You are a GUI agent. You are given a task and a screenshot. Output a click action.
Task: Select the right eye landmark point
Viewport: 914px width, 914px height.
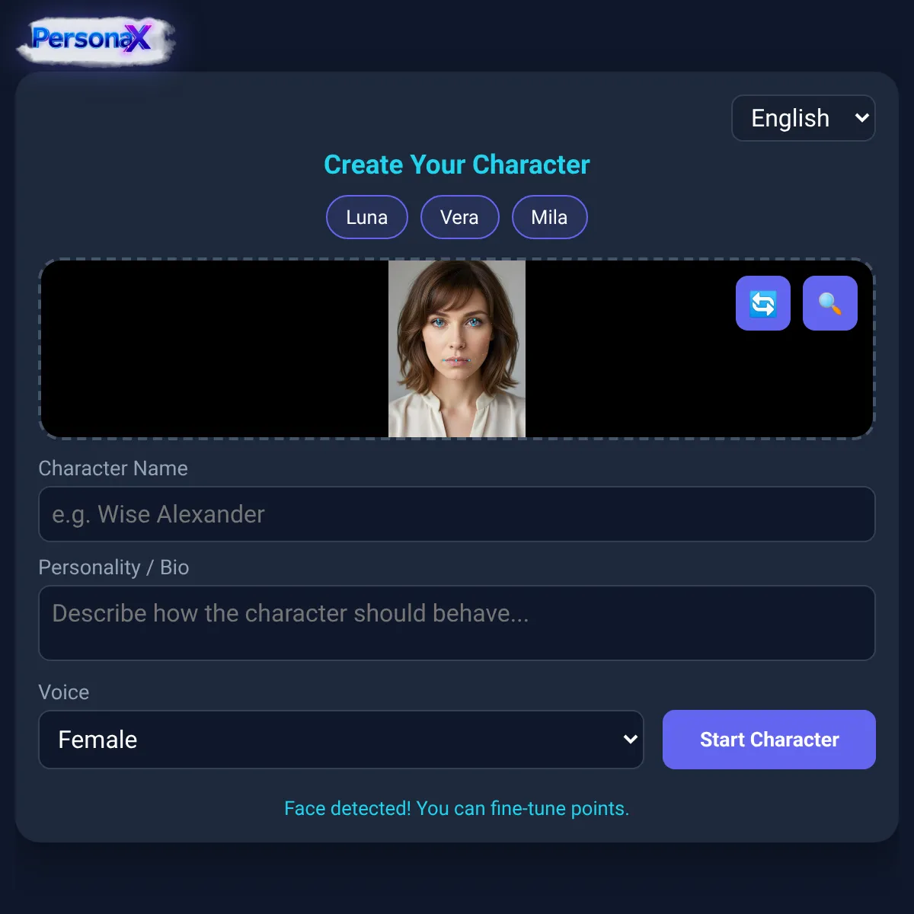click(474, 322)
